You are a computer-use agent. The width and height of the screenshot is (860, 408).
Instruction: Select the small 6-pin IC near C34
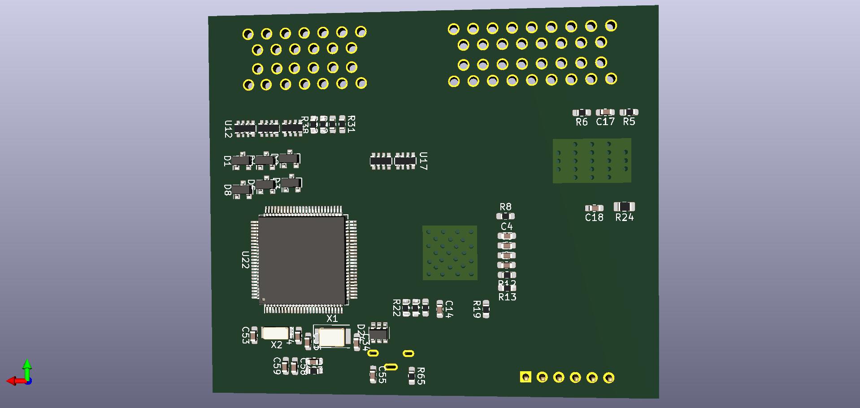click(379, 333)
